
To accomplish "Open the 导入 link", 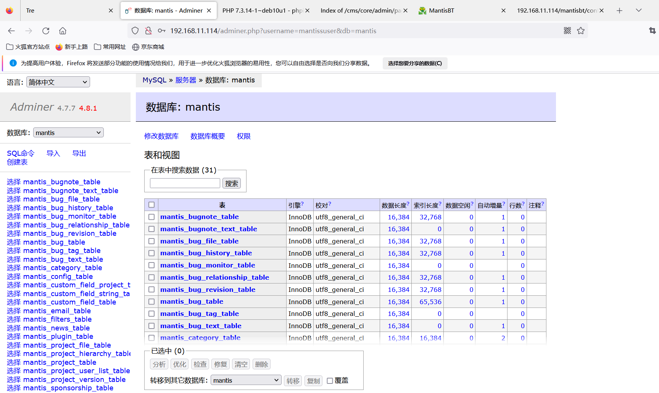I will [x=53, y=153].
